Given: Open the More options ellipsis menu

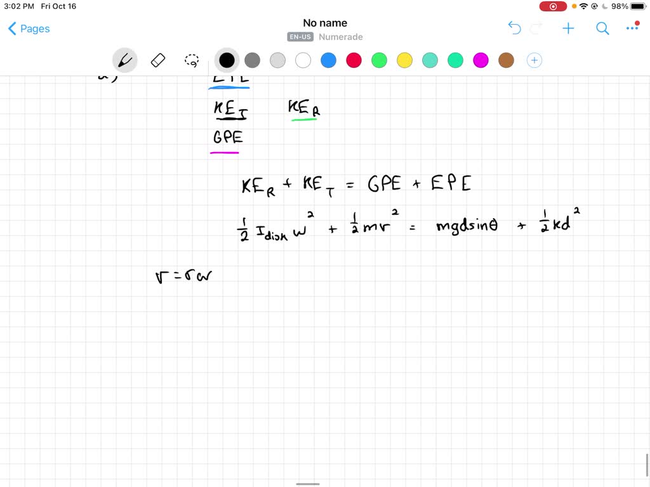Looking at the screenshot, I should tap(632, 28).
